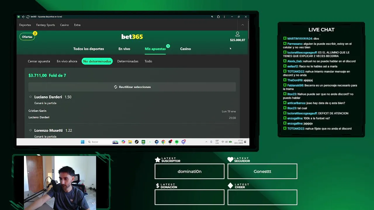Switch to the En vivo tab
Viewport: 374px width, 210px height.
coord(124,49)
